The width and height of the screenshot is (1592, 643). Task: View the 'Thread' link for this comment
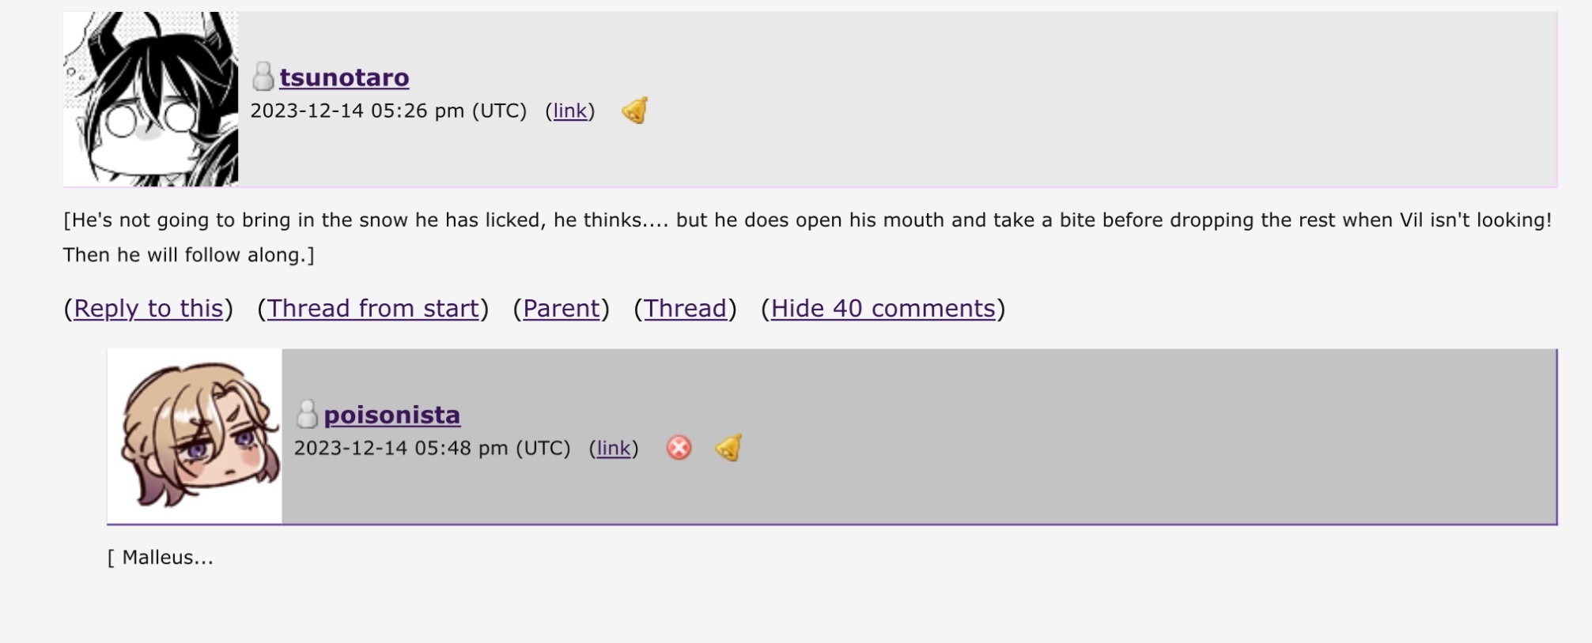coord(685,308)
